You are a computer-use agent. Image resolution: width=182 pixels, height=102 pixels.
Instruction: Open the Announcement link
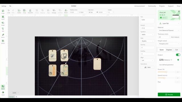coord(140,6)
